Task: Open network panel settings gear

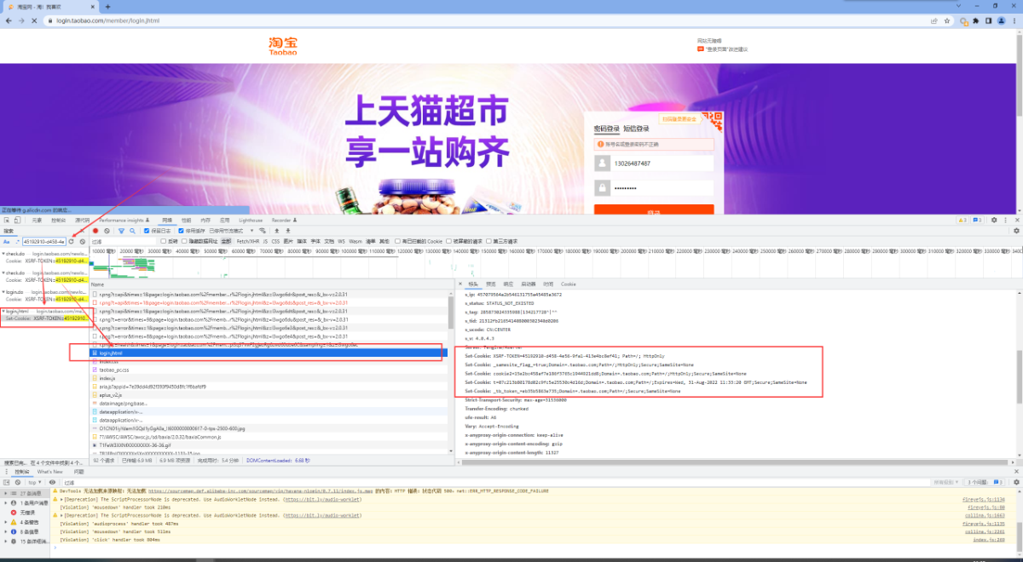Action: 1016,231
